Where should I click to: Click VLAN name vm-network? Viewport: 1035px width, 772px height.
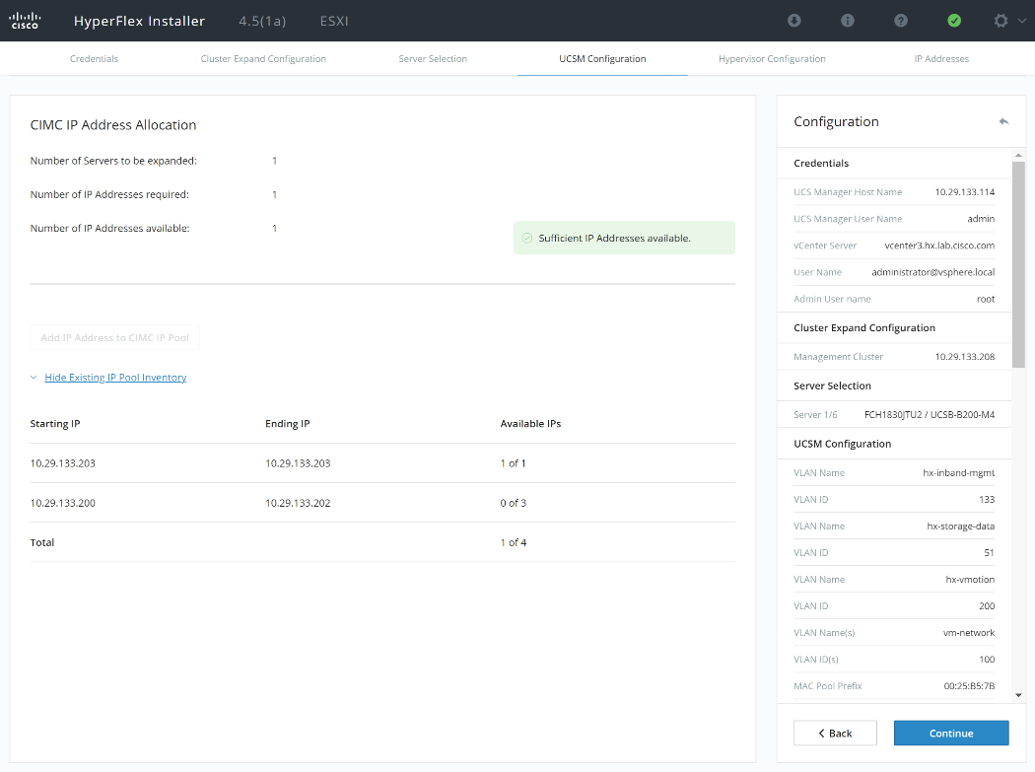[968, 633]
